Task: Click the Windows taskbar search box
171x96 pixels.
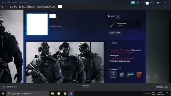Action: (x=28, y=94)
